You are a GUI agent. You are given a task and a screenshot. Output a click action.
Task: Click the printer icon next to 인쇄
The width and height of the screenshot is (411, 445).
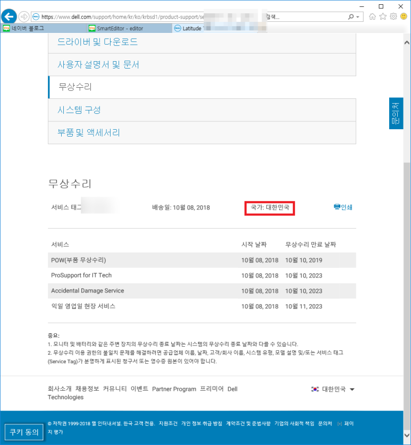(337, 207)
